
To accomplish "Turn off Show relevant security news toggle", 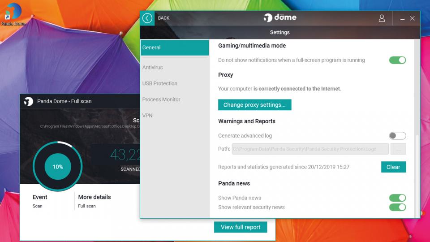I will (397, 207).
